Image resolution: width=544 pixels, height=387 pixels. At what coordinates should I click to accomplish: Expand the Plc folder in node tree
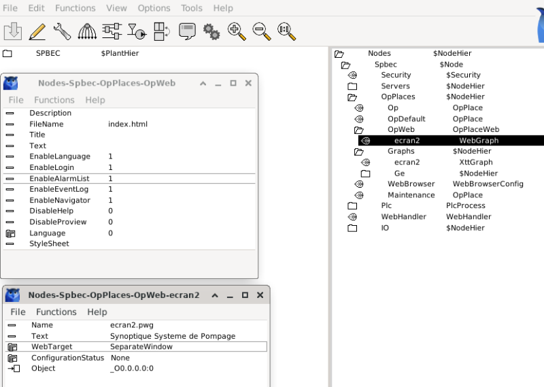[x=352, y=206]
